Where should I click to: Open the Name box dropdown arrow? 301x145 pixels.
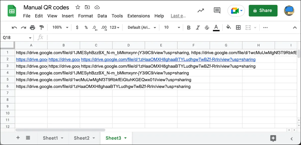(30, 38)
